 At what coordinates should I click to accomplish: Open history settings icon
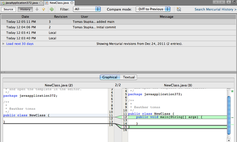point(179,9)
